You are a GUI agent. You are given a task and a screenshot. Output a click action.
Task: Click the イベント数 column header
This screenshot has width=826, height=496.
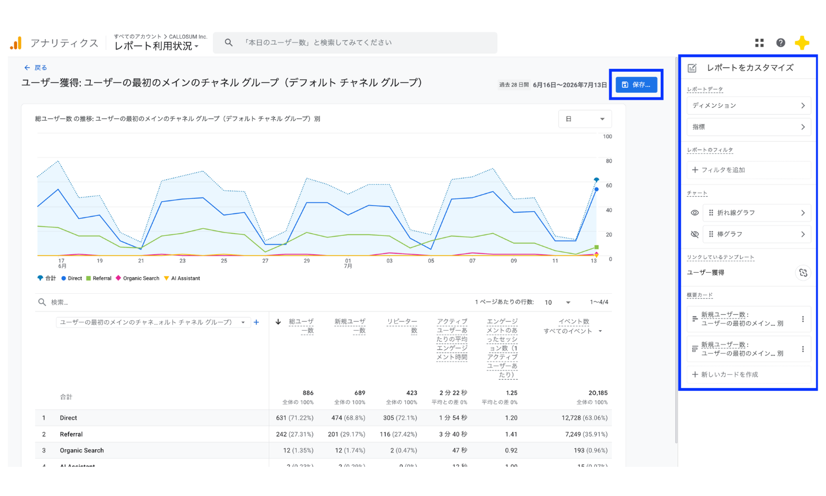(574, 321)
